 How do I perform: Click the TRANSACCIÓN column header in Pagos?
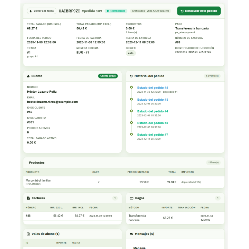click(187, 207)
